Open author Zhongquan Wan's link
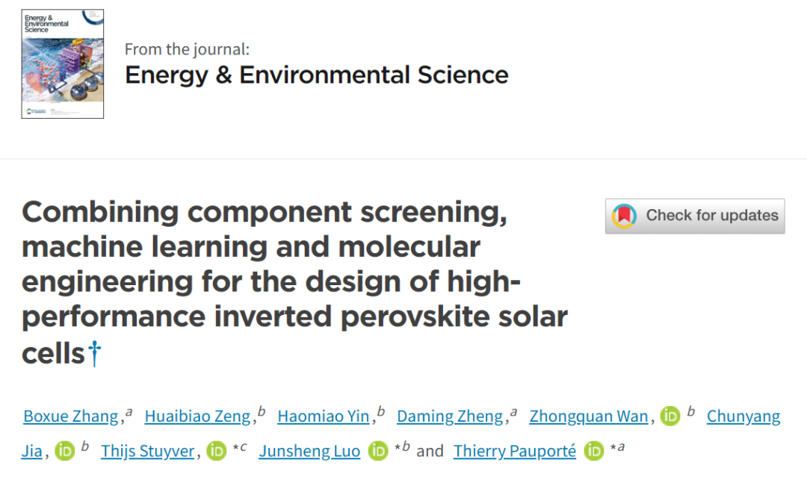The width and height of the screenshot is (807, 480). click(589, 417)
